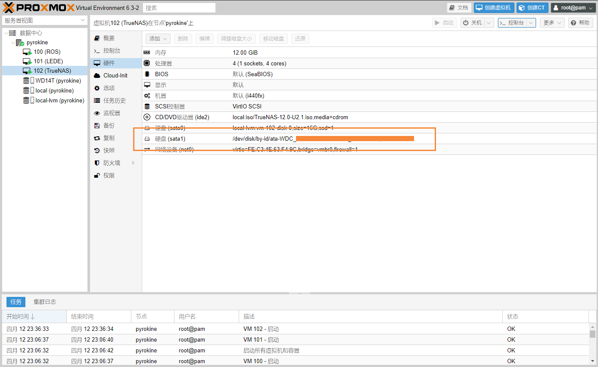
Task: Click the CD/DVD drive disc icon
Action: pyautogui.click(x=147, y=117)
